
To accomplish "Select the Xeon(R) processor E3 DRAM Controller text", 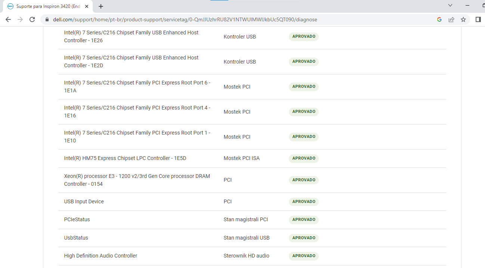I will click(x=137, y=180).
